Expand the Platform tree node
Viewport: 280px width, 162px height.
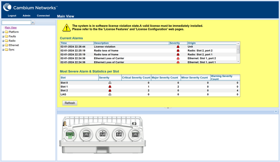tap(3, 32)
